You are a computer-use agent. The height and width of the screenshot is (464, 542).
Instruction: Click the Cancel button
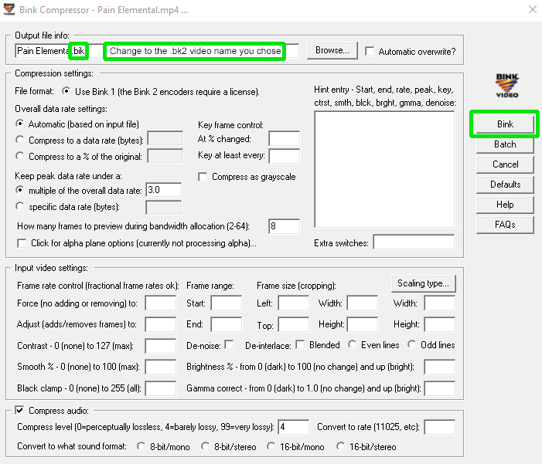click(505, 164)
